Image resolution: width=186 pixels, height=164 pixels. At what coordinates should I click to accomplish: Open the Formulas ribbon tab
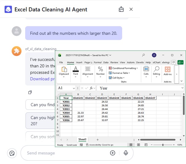coord(98,62)
